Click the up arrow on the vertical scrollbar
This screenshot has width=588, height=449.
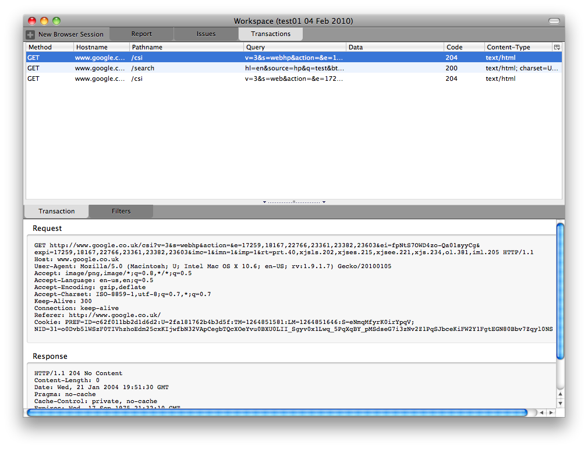560,394
